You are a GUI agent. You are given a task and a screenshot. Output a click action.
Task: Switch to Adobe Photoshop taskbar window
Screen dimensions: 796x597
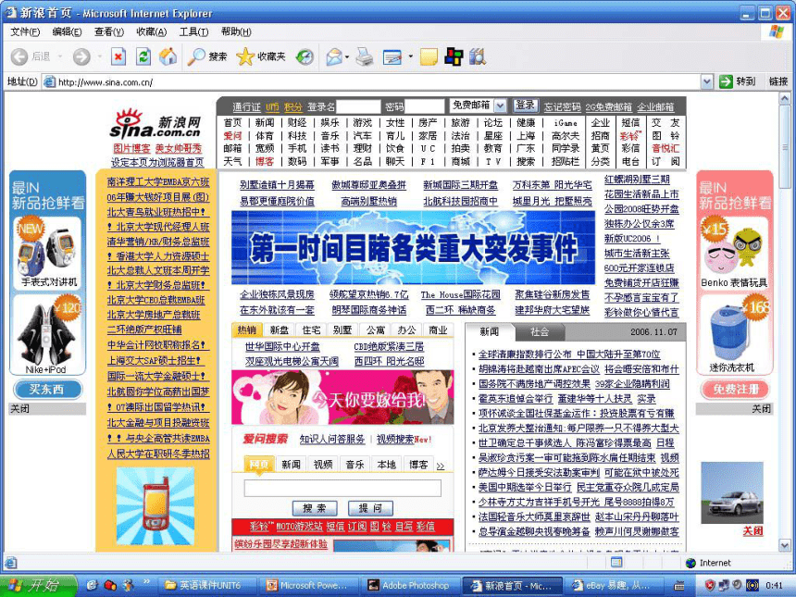tap(410, 586)
